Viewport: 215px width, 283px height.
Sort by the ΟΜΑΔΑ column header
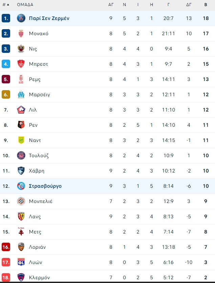25,5
